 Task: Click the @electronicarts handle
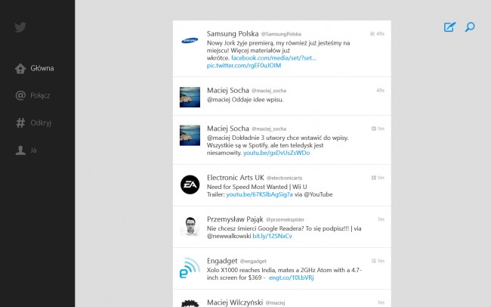tap(284, 178)
